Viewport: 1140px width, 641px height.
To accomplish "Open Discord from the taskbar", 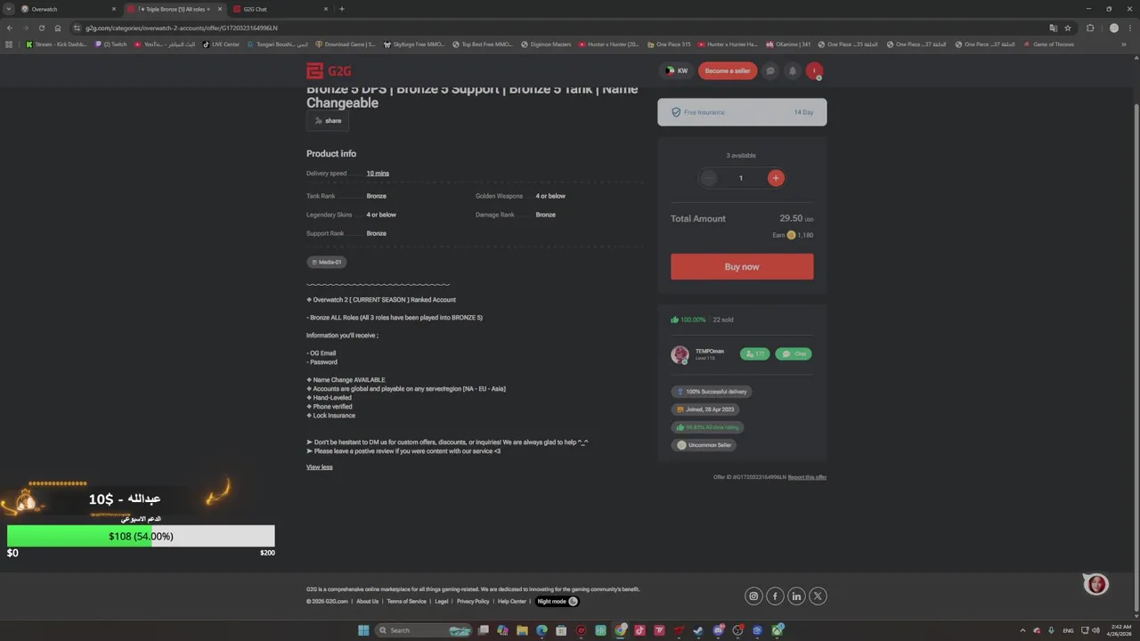I will click(718, 630).
